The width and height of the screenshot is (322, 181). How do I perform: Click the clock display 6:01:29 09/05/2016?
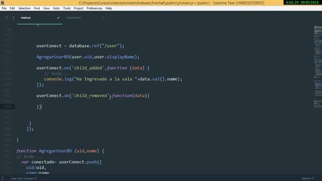pyautogui.click(x=302, y=3)
